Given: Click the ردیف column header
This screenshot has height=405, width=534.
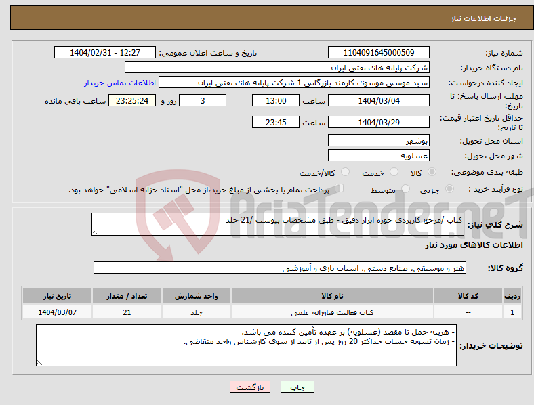Looking at the screenshot, I should 512,296.
